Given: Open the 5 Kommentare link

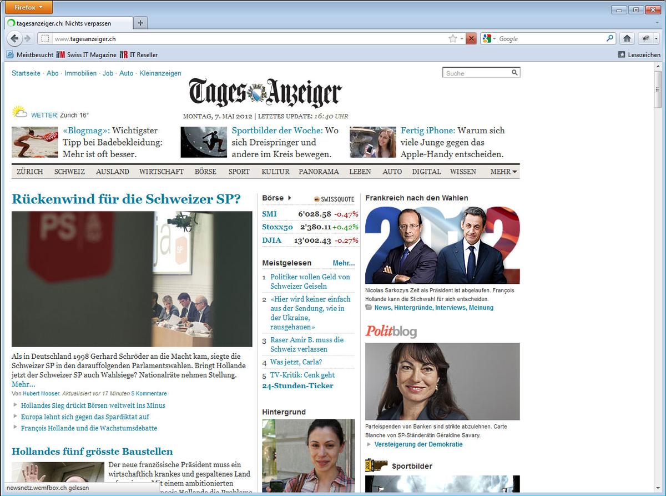Looking at the screenshot, I should click(x=149, y=393).
